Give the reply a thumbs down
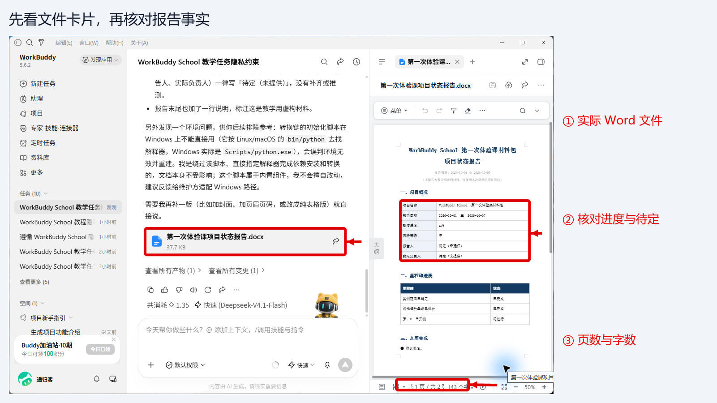717x403 pixels. (x=179, y=290)
